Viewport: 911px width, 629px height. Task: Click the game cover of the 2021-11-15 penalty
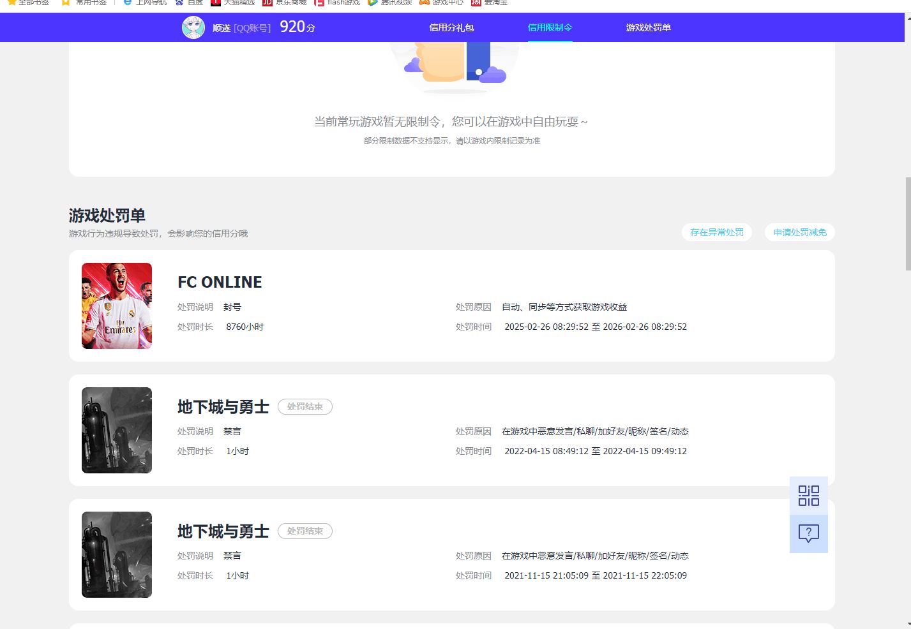click(117, 554)
